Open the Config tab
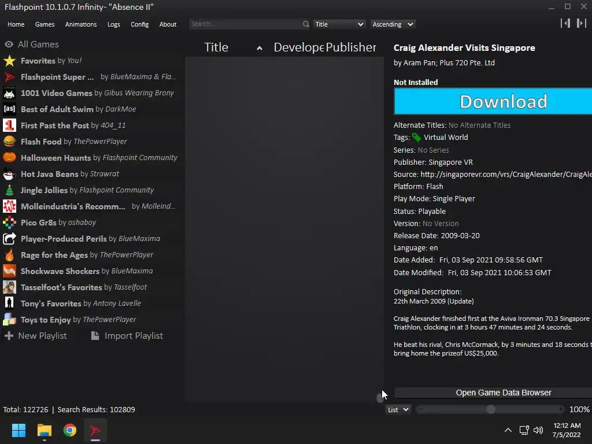Viewport: 592px width, 444px height. 140,24
